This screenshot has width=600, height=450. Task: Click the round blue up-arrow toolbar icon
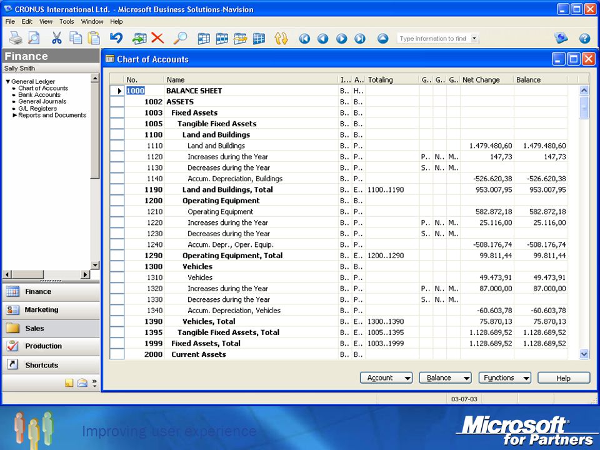tap(382, 39)
